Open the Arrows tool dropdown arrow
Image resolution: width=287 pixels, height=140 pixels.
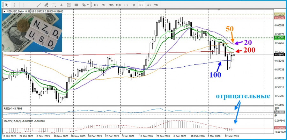88,5
